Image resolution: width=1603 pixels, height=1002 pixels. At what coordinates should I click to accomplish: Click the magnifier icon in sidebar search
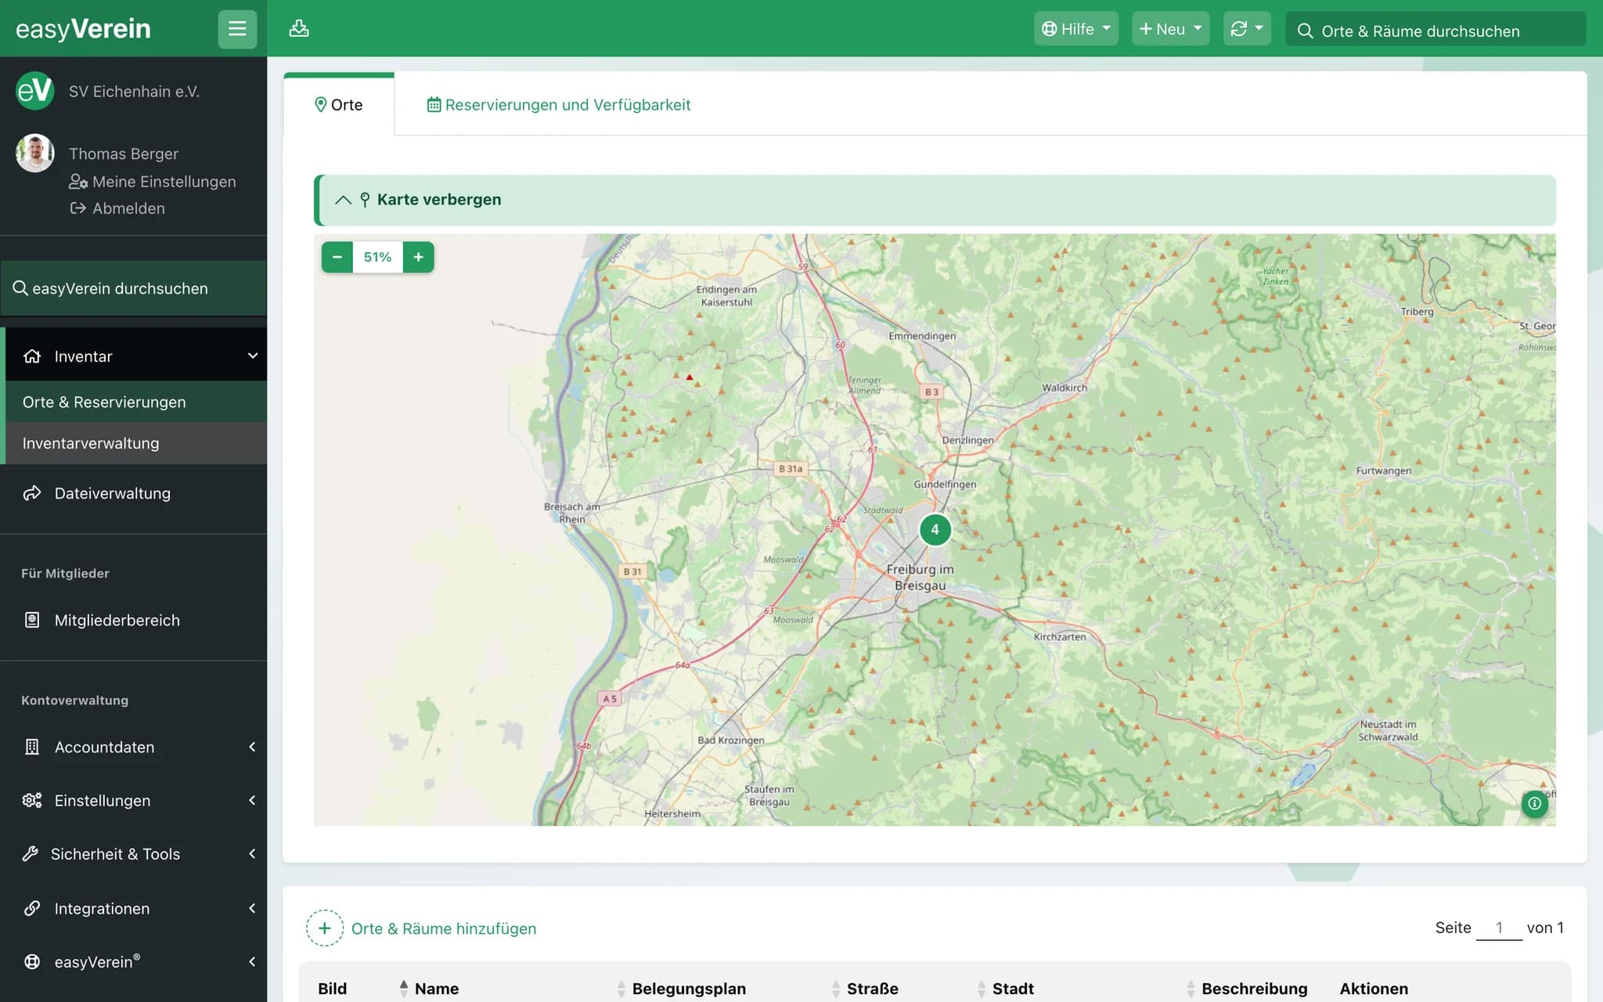(20, 288)
